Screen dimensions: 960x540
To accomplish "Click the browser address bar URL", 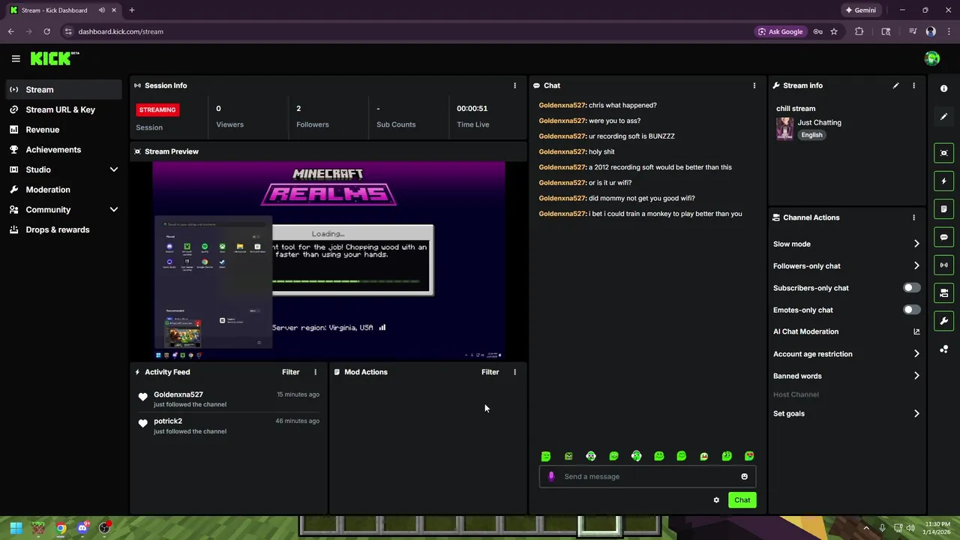I will click(121, 31).
